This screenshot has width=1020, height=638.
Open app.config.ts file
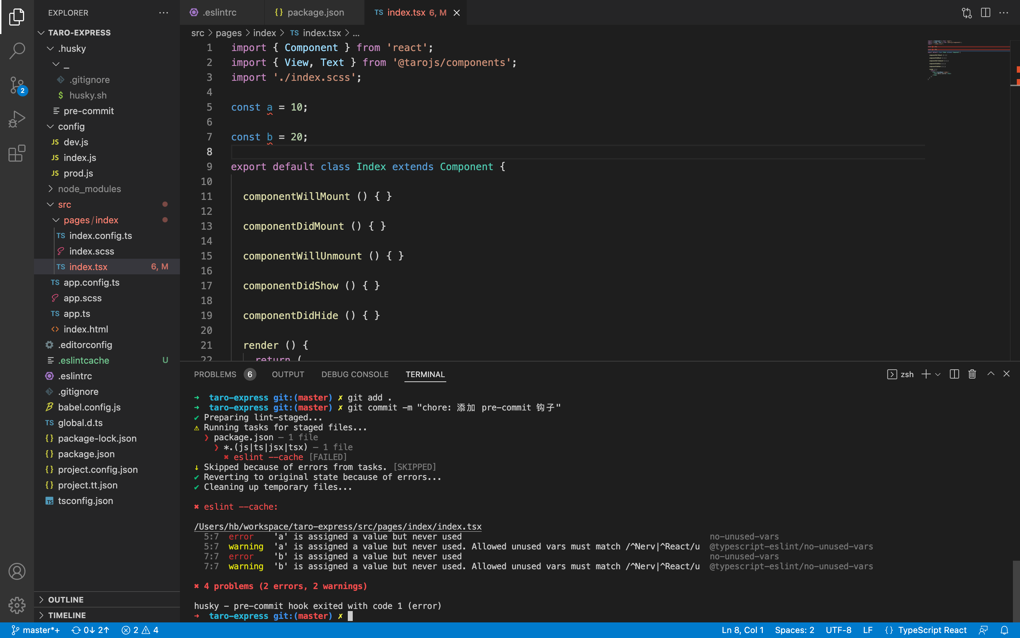107,283
